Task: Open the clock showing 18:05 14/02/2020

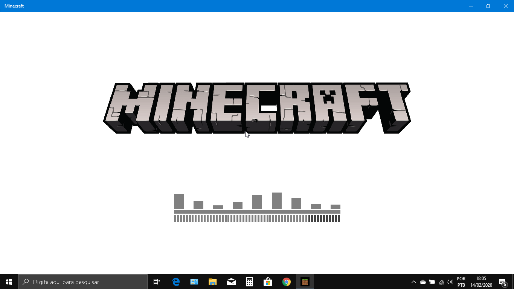Action: point(481,282)
